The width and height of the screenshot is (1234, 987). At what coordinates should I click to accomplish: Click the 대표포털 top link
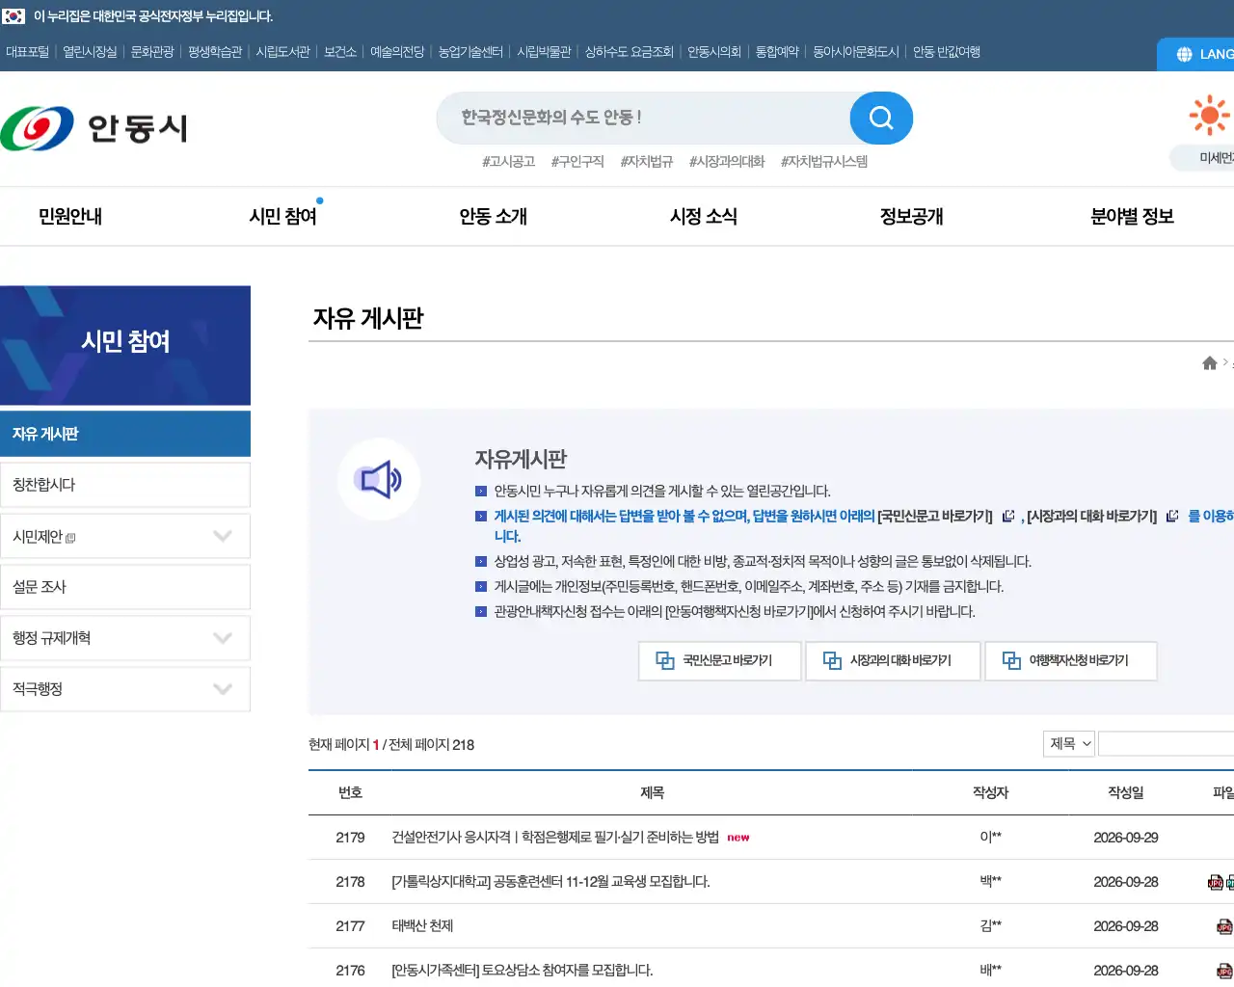[x=27, y=52]
